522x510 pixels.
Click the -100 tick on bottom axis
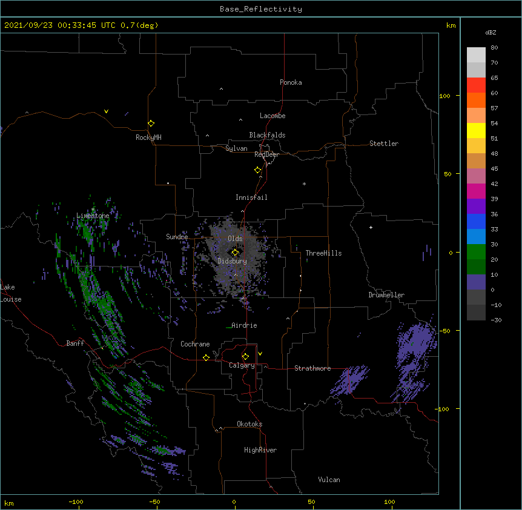click(x=76, y=502)
